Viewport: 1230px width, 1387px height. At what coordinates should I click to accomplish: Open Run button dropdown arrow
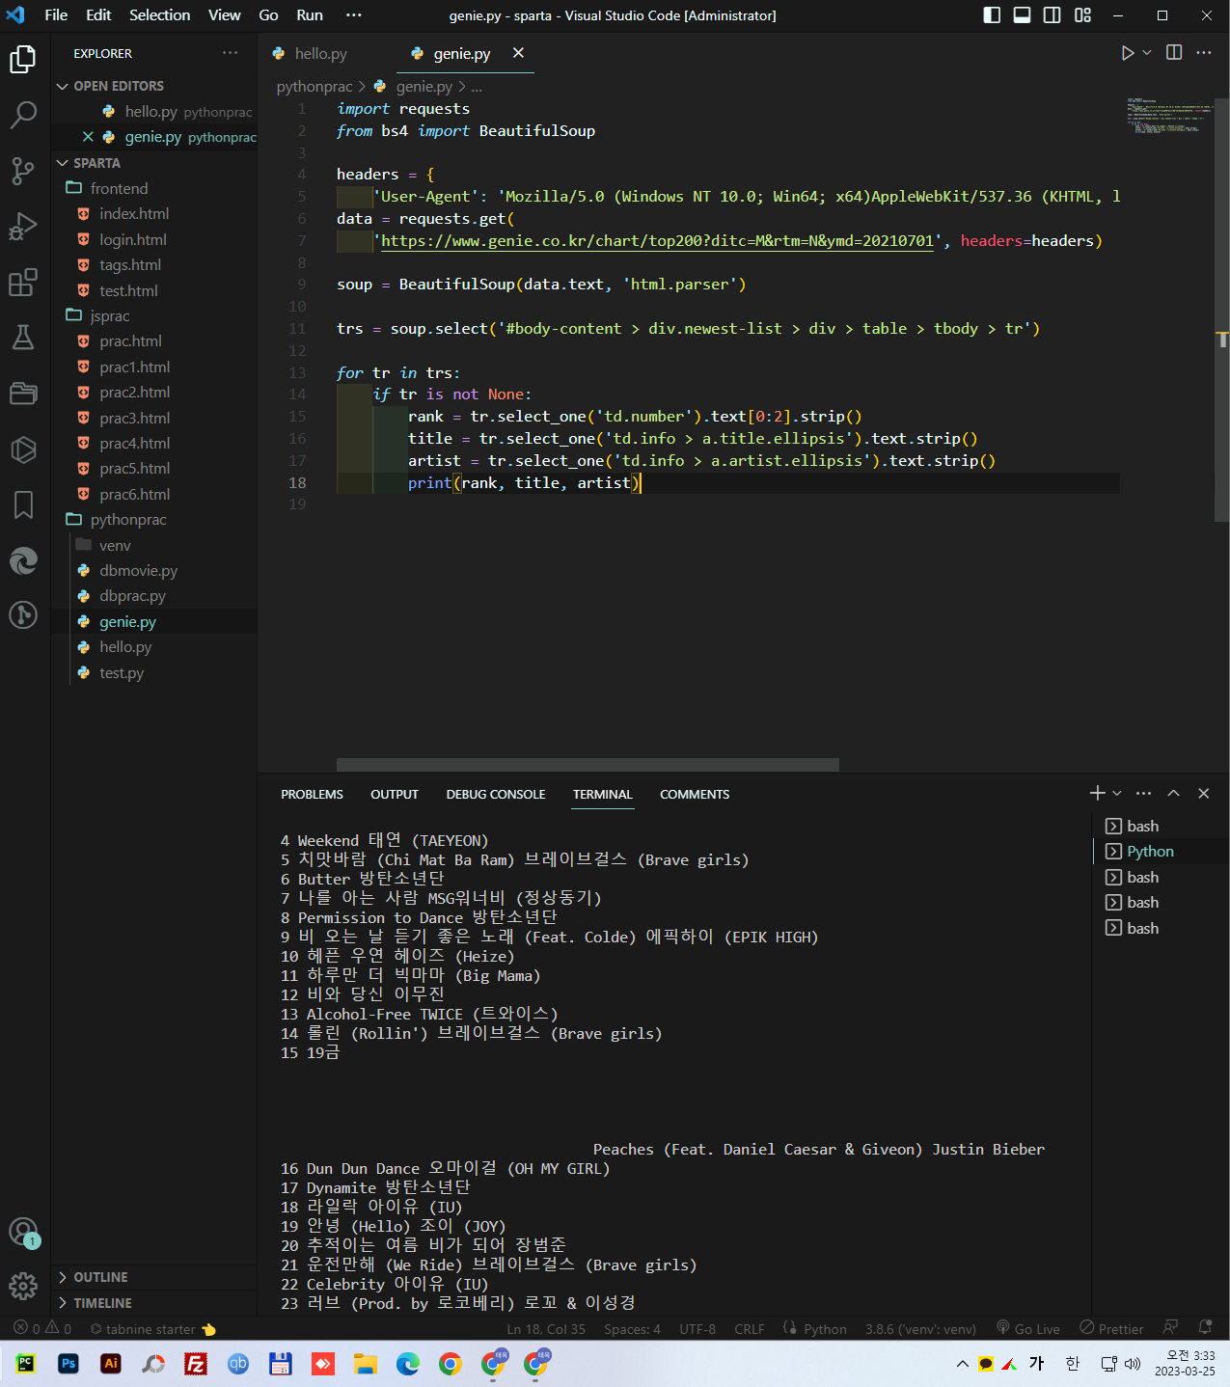click(1147, 53)
